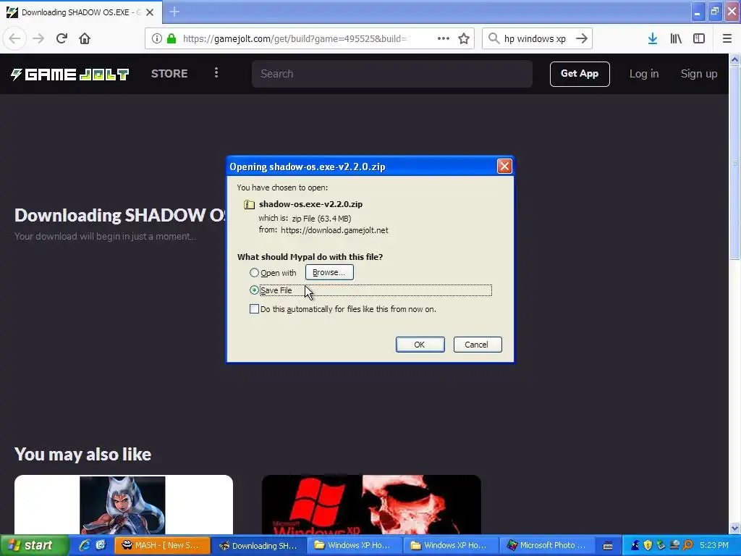
Task: Open the browser hamburger menu
Action: click(727, 39)
